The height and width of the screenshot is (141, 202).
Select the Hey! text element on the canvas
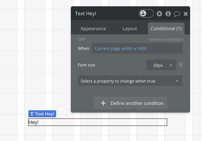97,122
